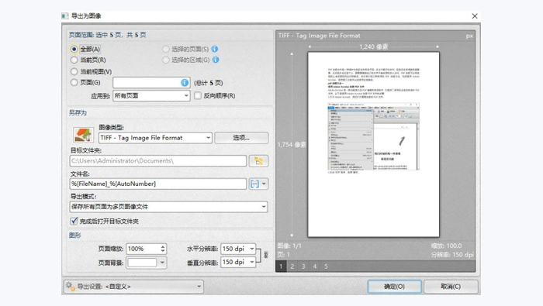Switch preview to page tab 4
Image resolution: width=543 pixels, height=306 pixels.
click(314, 266)
